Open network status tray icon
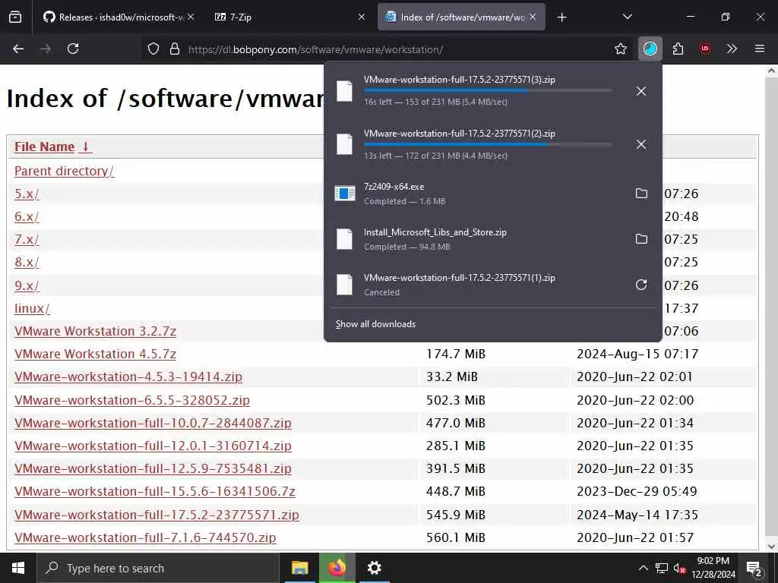Viewport: 778px width, 583px height. pyautogui.click(x=662, y=568)
